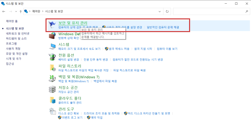Image resolution: width=251 pixels, height=128 pixels.
Task: Open 모양 및 개인 설정 category
Action: (17, 53)
